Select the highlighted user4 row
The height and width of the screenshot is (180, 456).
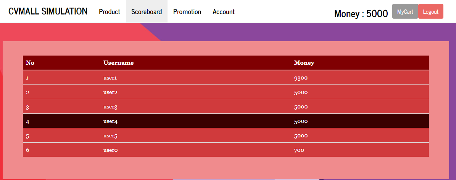click(x=225, y=121)
